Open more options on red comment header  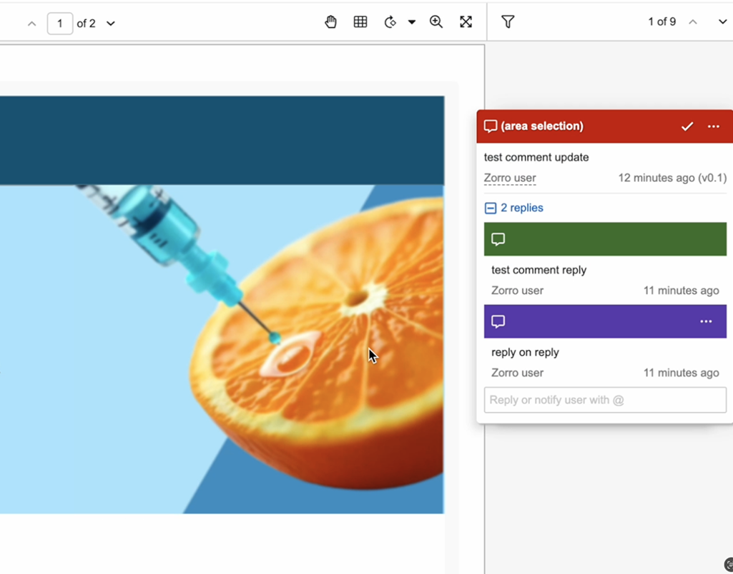(x=714, y=126)
